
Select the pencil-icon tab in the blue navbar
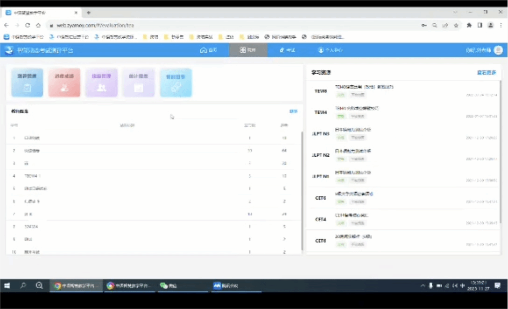(x=287, y=50)
